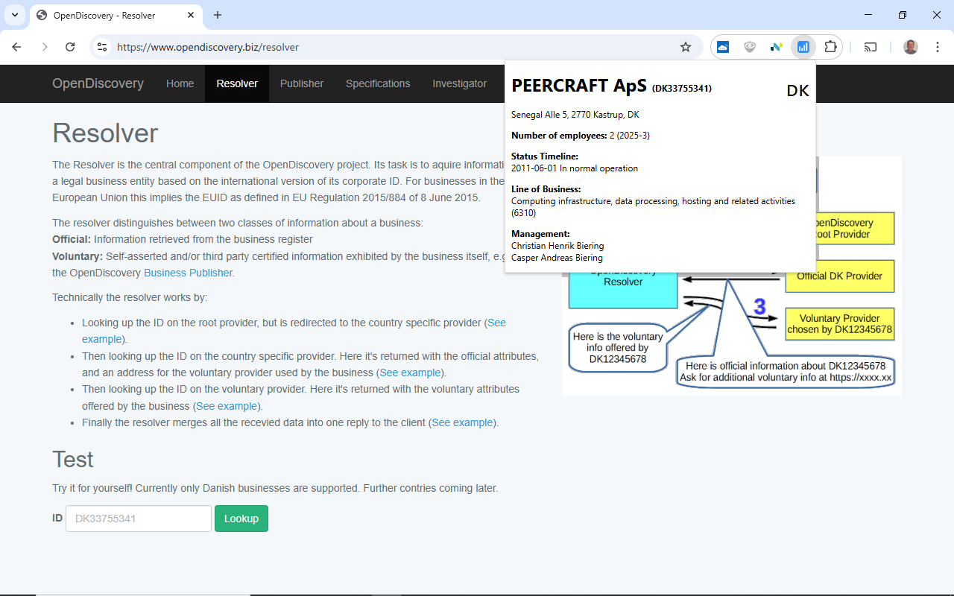Click the PEERCRAFT ApS heading in popup
Screen dimensions: 954x596
click(x=579, y=86)
